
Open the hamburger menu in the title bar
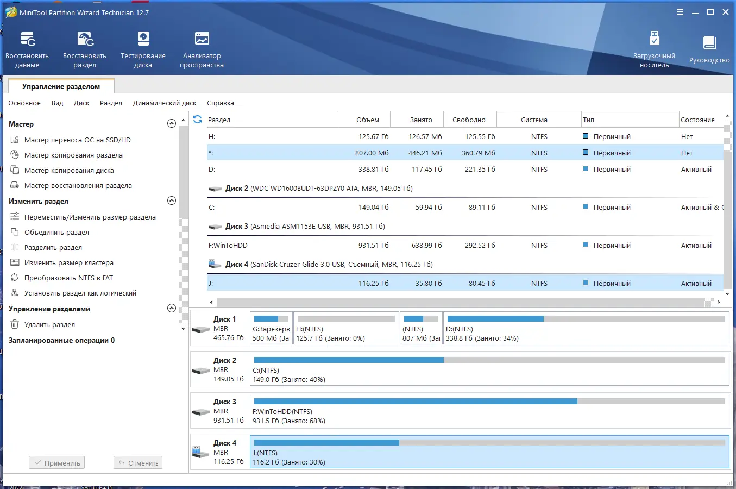[x=680, y=11]
